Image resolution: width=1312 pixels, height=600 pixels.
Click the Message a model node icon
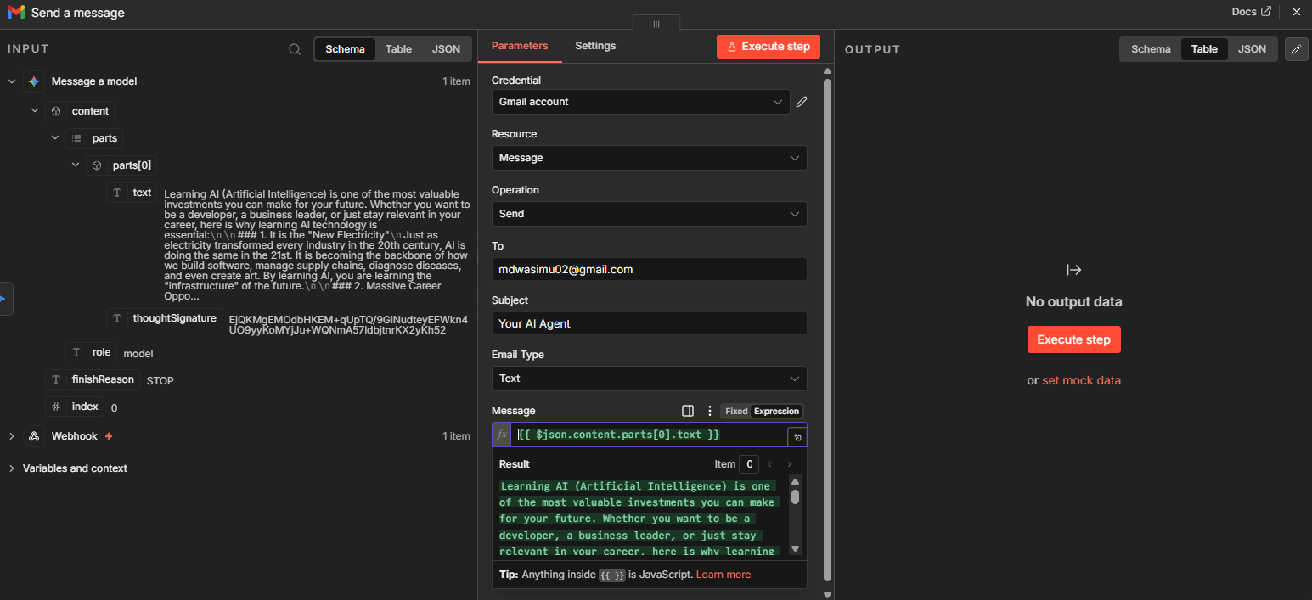[34, 81]
